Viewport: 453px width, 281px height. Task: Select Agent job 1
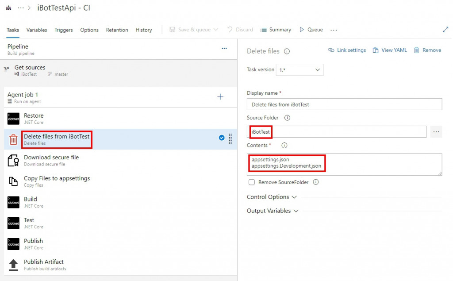(x=120, y=98)
